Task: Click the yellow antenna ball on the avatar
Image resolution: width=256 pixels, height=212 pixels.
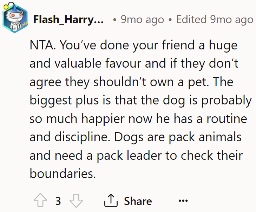Action: (6, 7)
